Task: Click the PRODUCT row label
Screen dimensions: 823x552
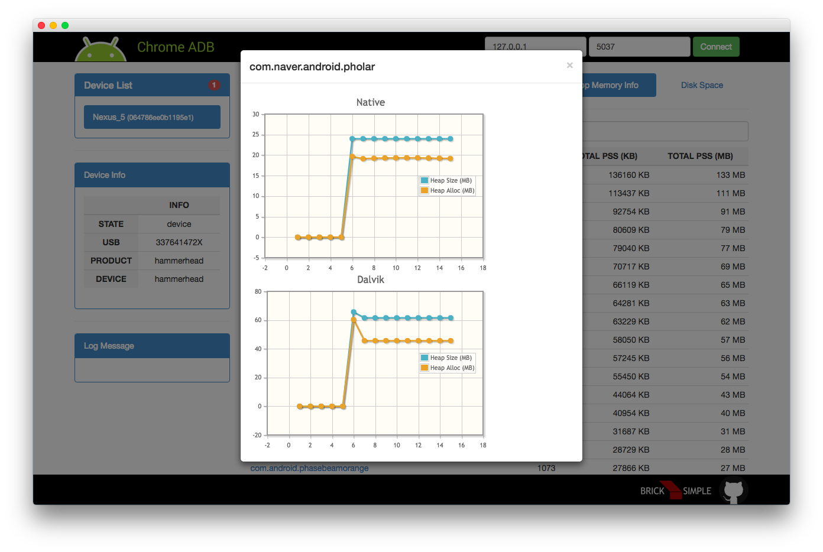Action: point(111,261)
